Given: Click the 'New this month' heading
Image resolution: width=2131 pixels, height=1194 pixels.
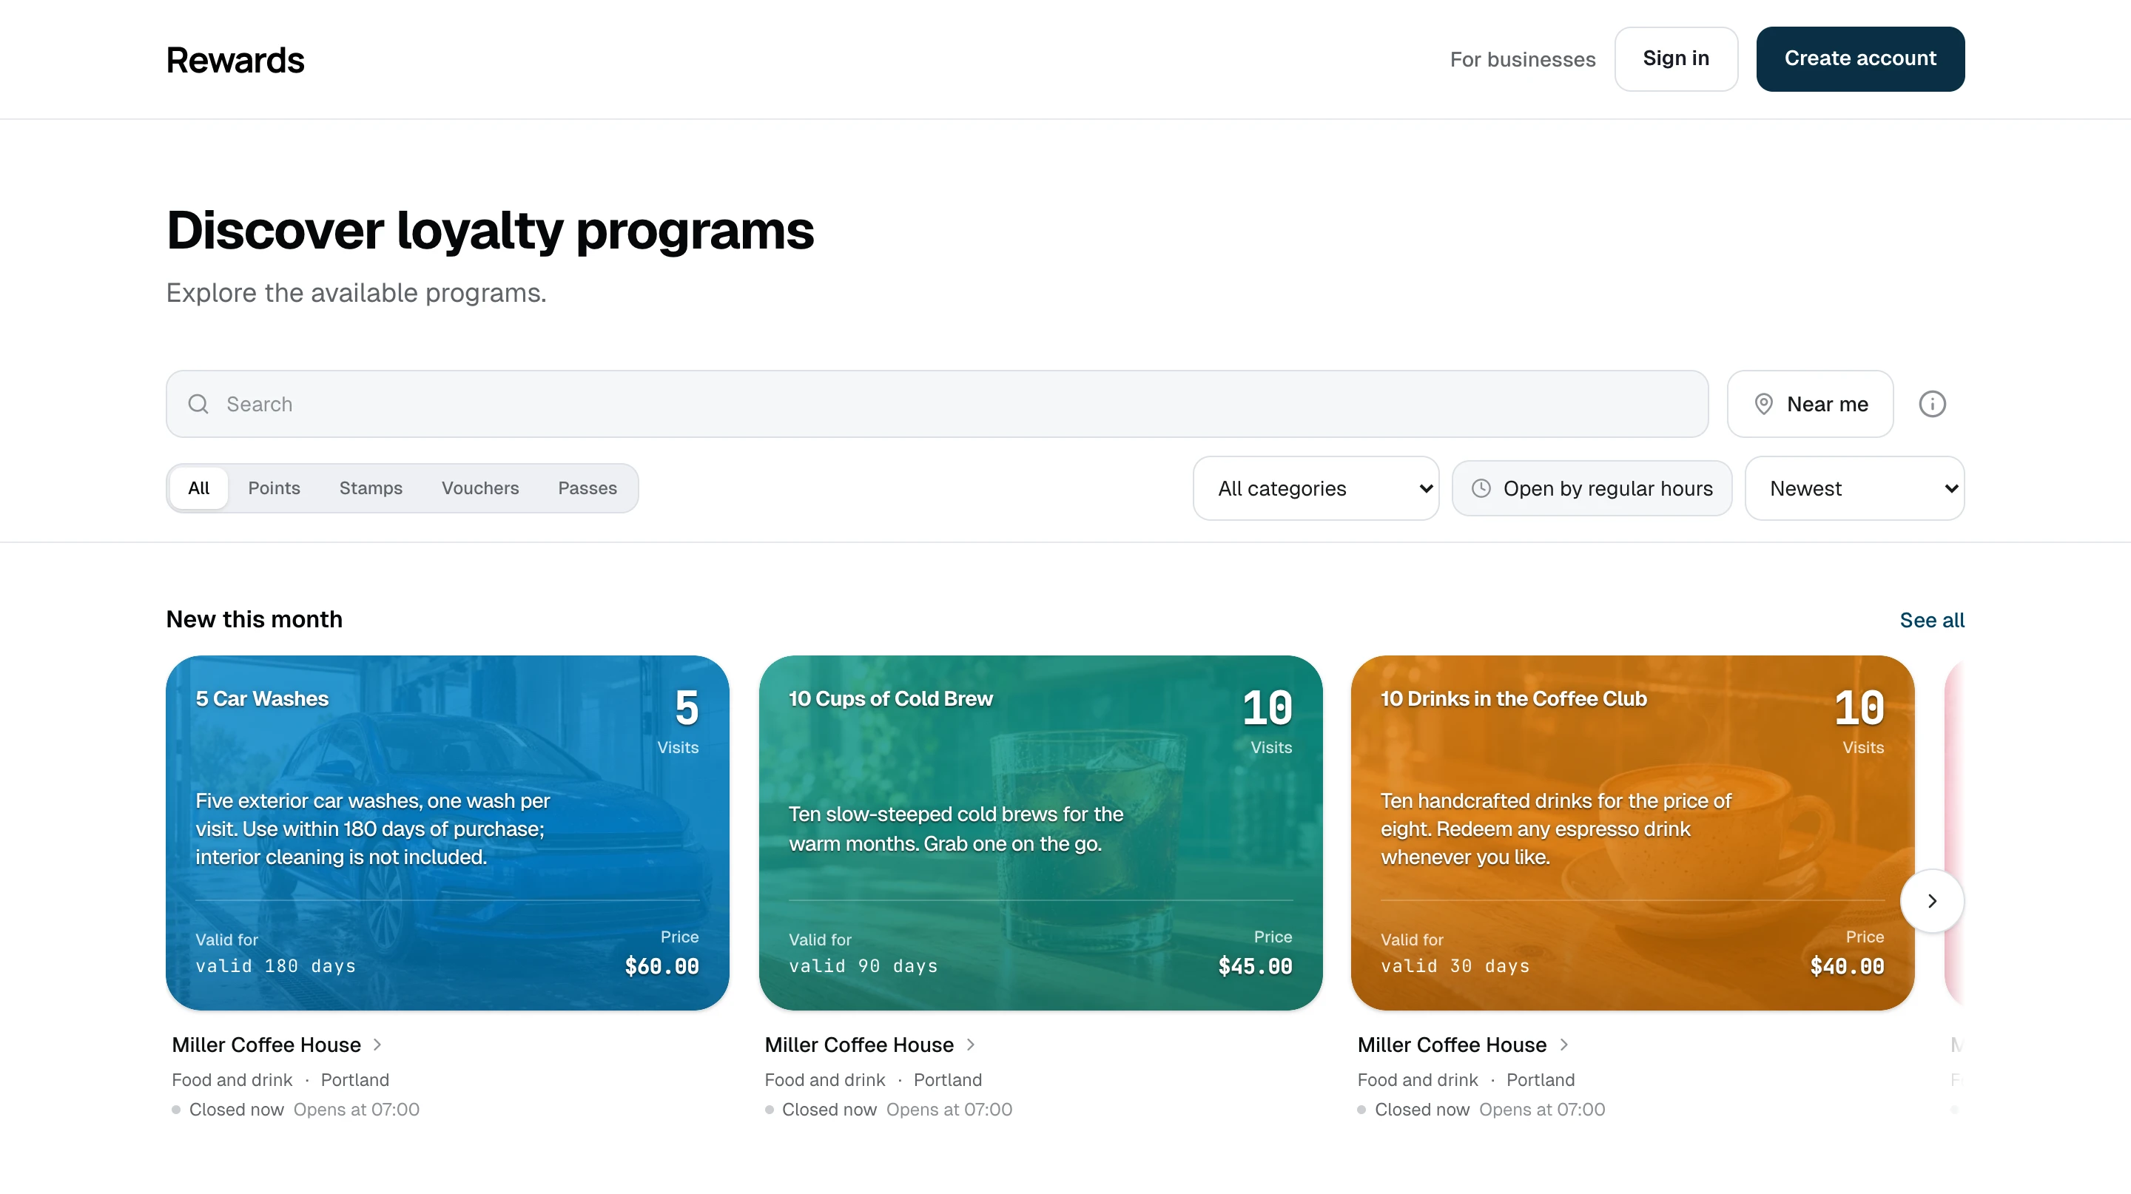Looking at the screenshot, I should coord(254,619).
